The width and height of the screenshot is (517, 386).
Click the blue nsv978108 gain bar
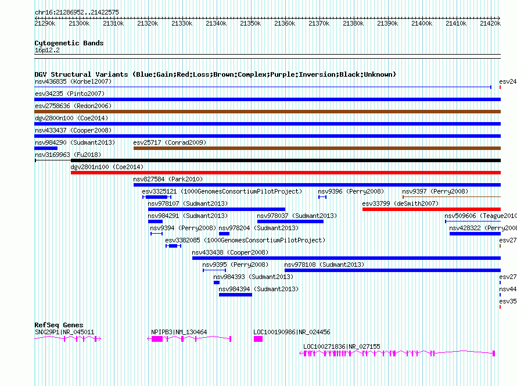pyautogui.click(x=392, y=270)
